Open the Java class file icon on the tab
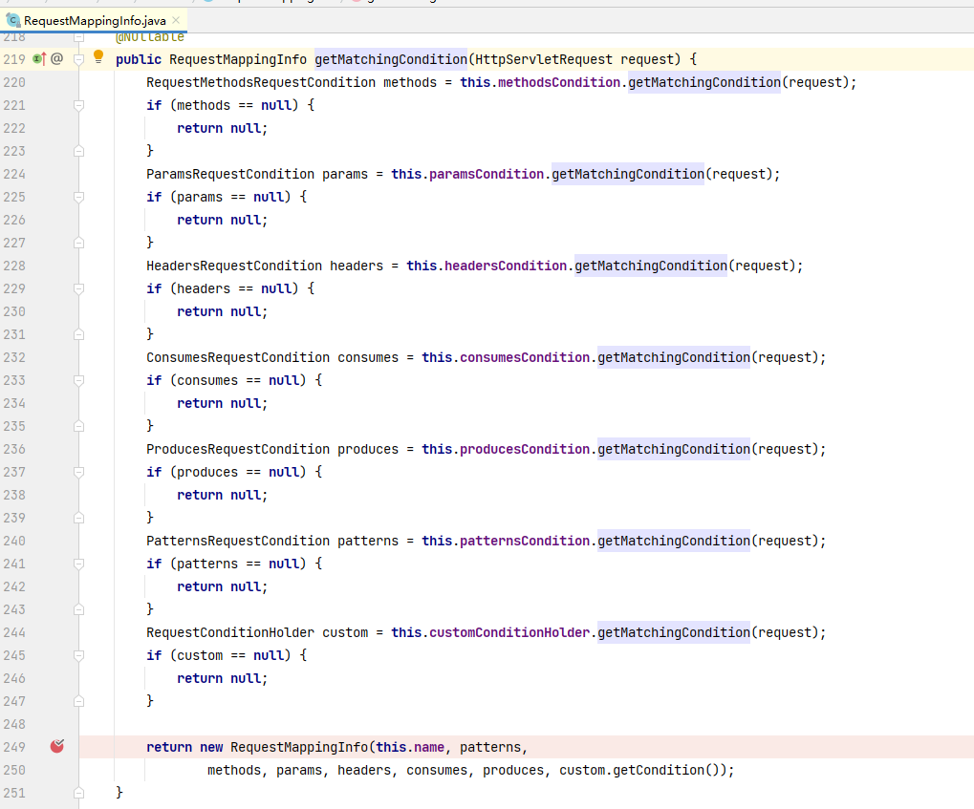Image resolution: width=974 pixels, height=809 pixels. point(12,20)
